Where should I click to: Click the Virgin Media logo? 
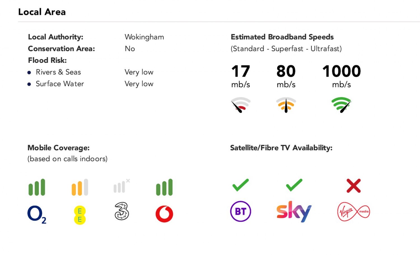[x=354, y=212]
